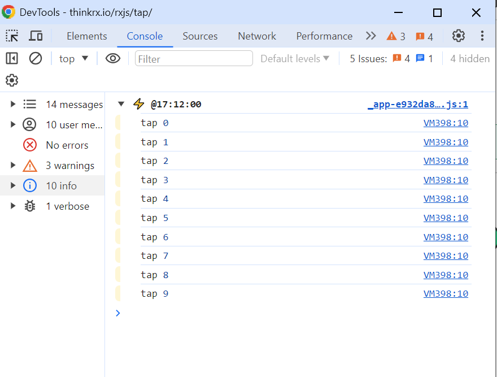This screenshot has height=377, width=497.
Task: Expand the 3 warnings sidebar entry
Action: pos(12,165)
